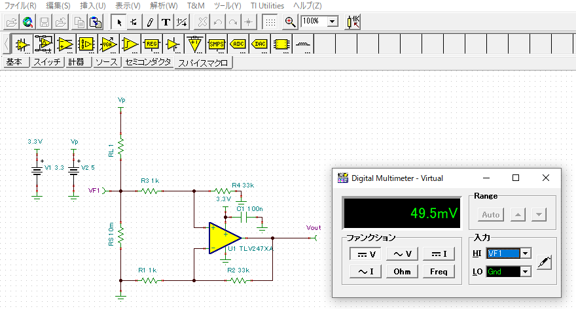Select the REG regulator component icon
Screen dimensions: 576x309
(x=151, y=44)
